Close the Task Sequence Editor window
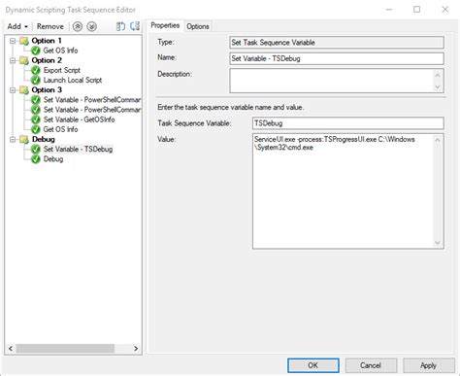 [445, 10]
